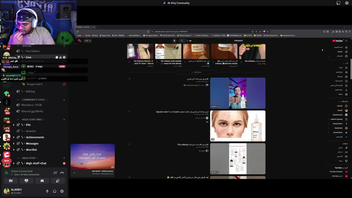Open Discord help question mark icon

[x=347, y=3]
